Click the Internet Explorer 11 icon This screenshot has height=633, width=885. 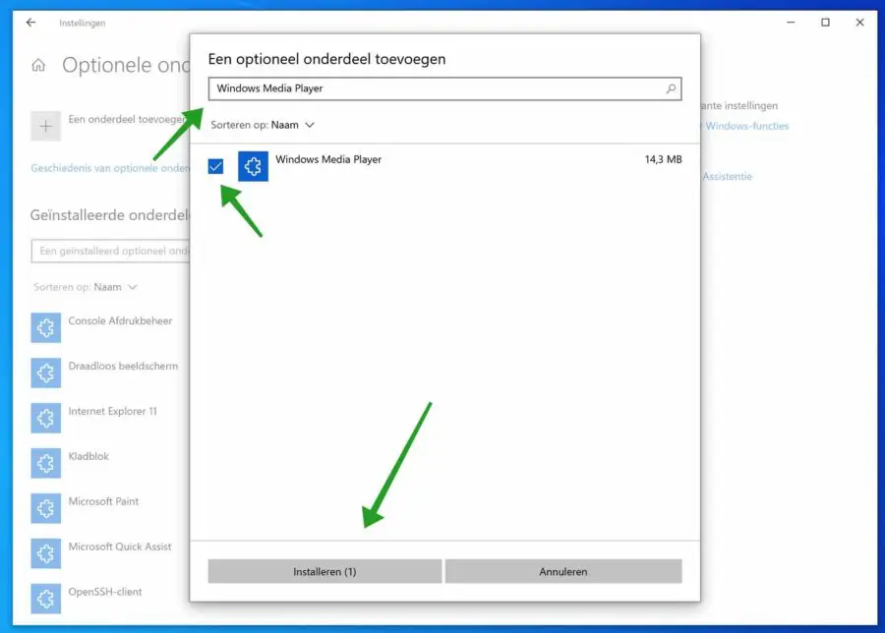point(45,418)
